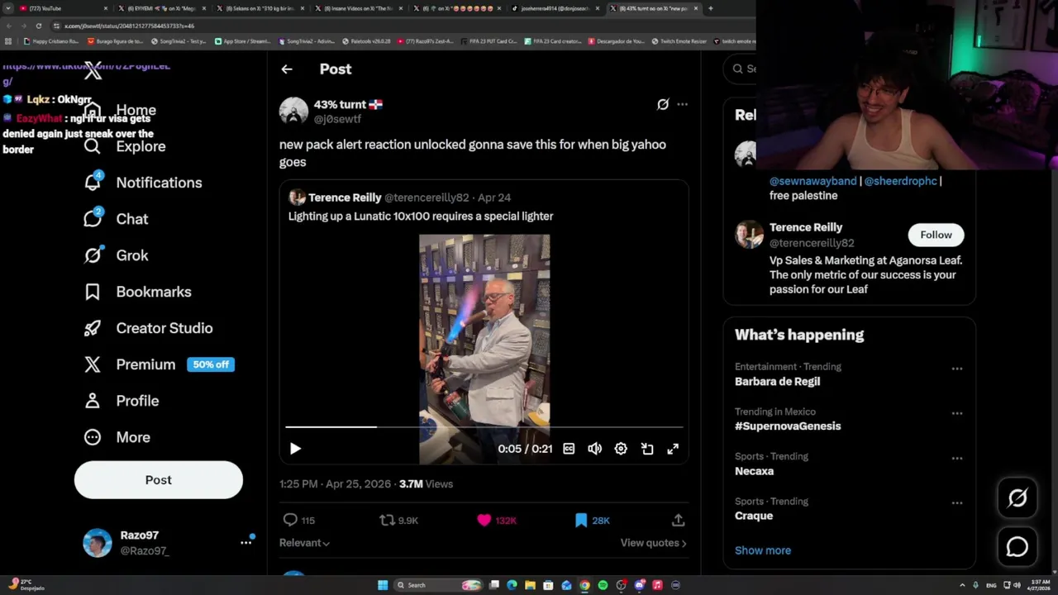1058x595 pixels.
Task: Open Discord from the taskbar
Action: click(639, 585)
